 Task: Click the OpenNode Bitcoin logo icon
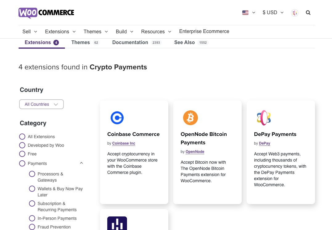190,118
